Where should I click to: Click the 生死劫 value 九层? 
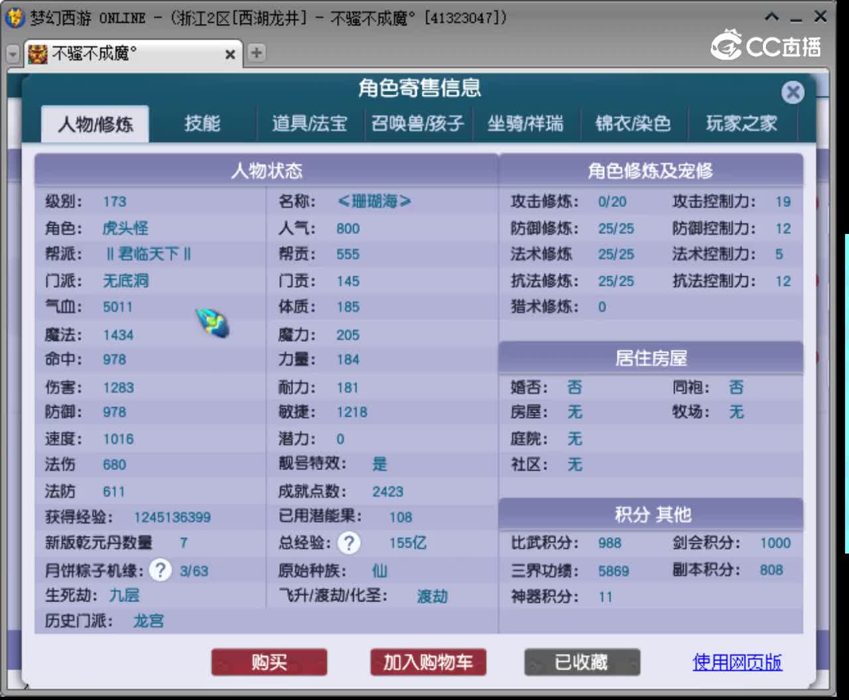[x=124, y=595]
